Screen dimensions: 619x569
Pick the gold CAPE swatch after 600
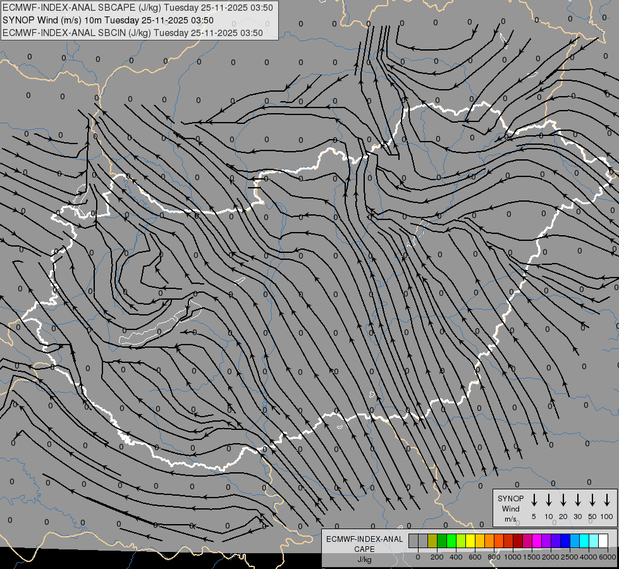pos(480,541)
